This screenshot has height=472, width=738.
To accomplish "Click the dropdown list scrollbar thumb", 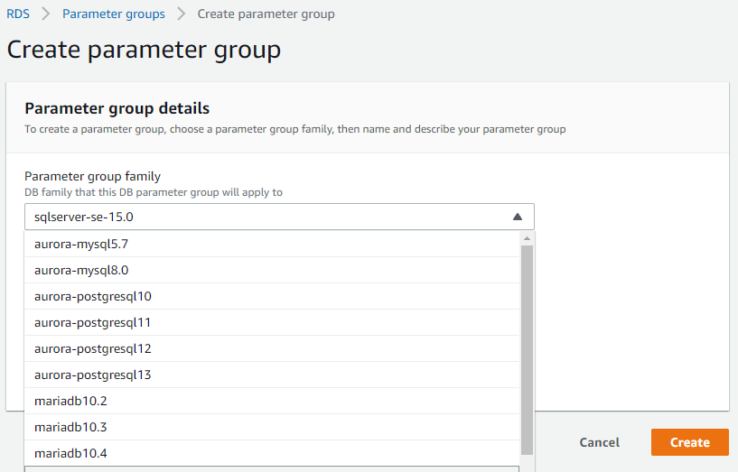I will (528, 350).
